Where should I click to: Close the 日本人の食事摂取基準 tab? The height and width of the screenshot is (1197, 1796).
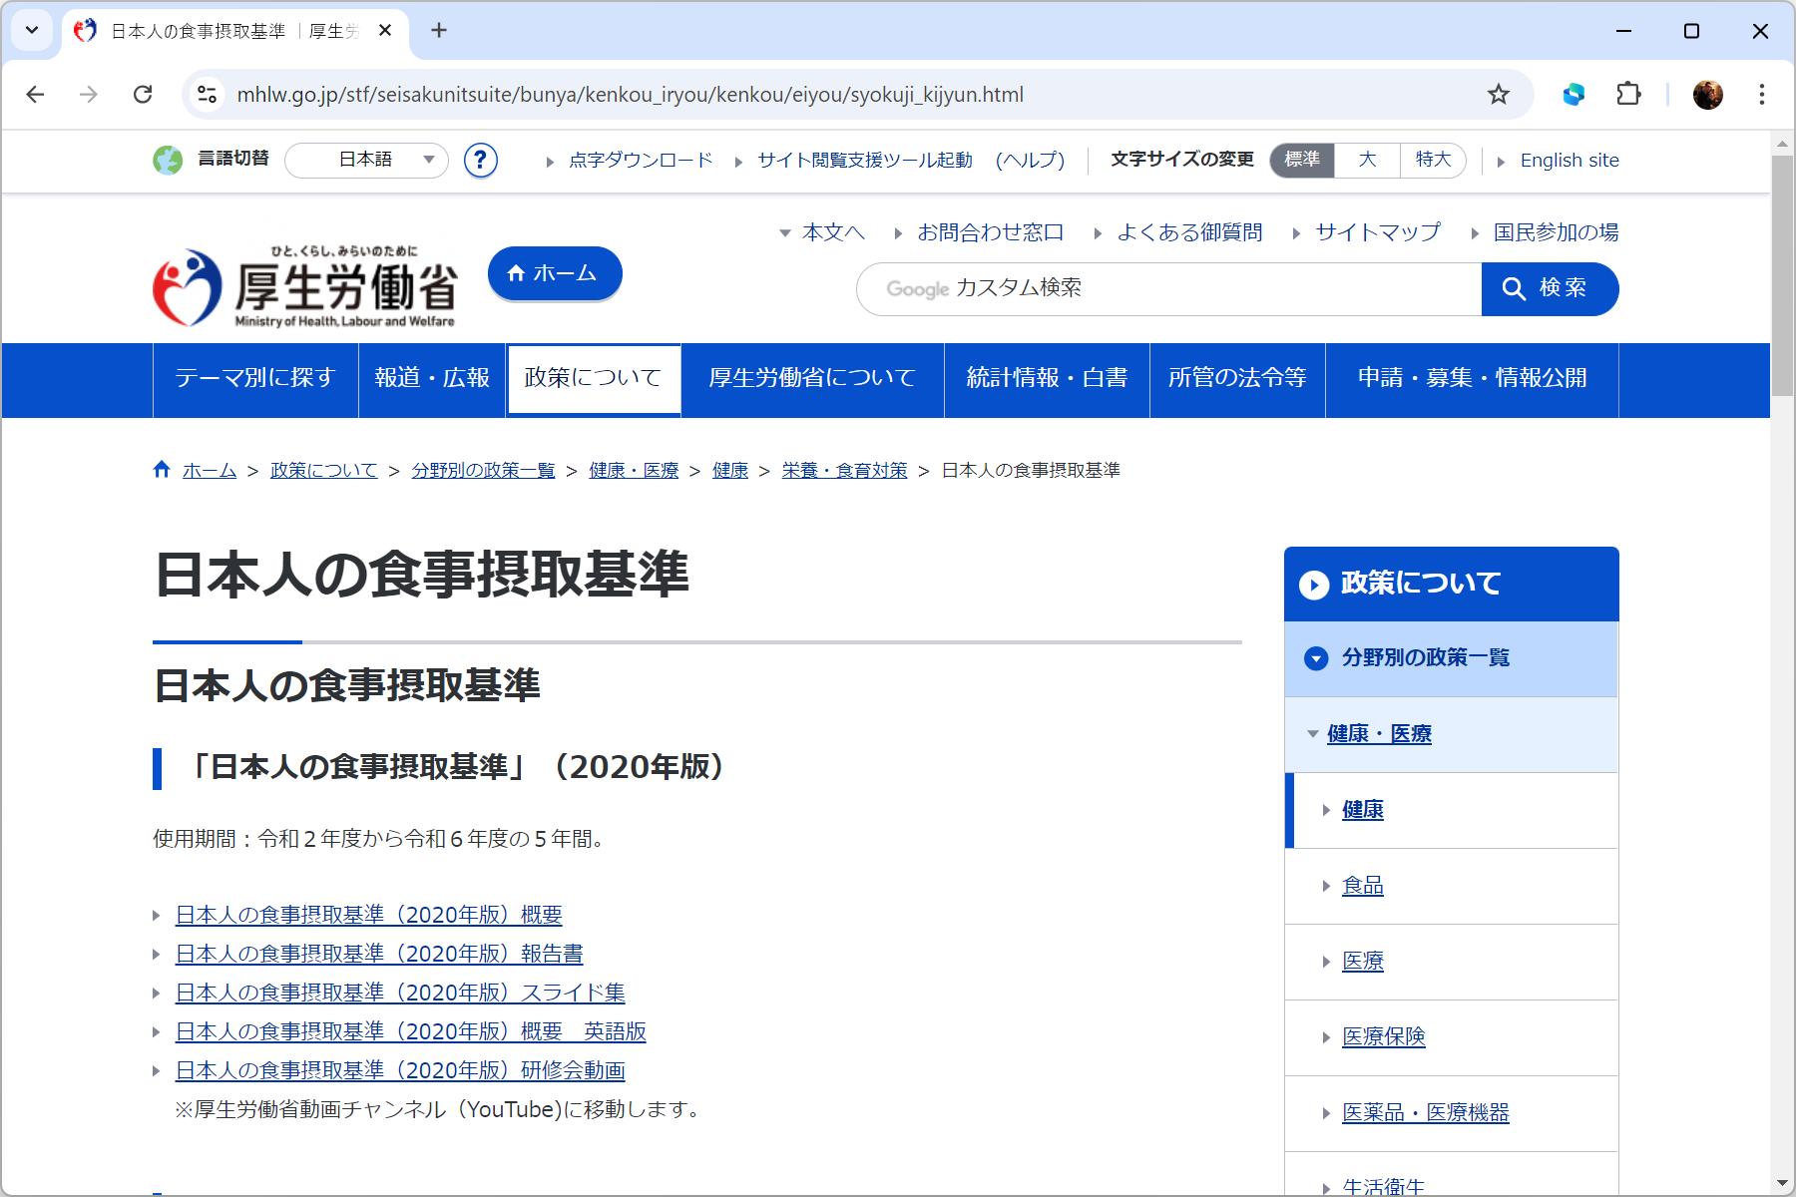(x=385, y=31)
